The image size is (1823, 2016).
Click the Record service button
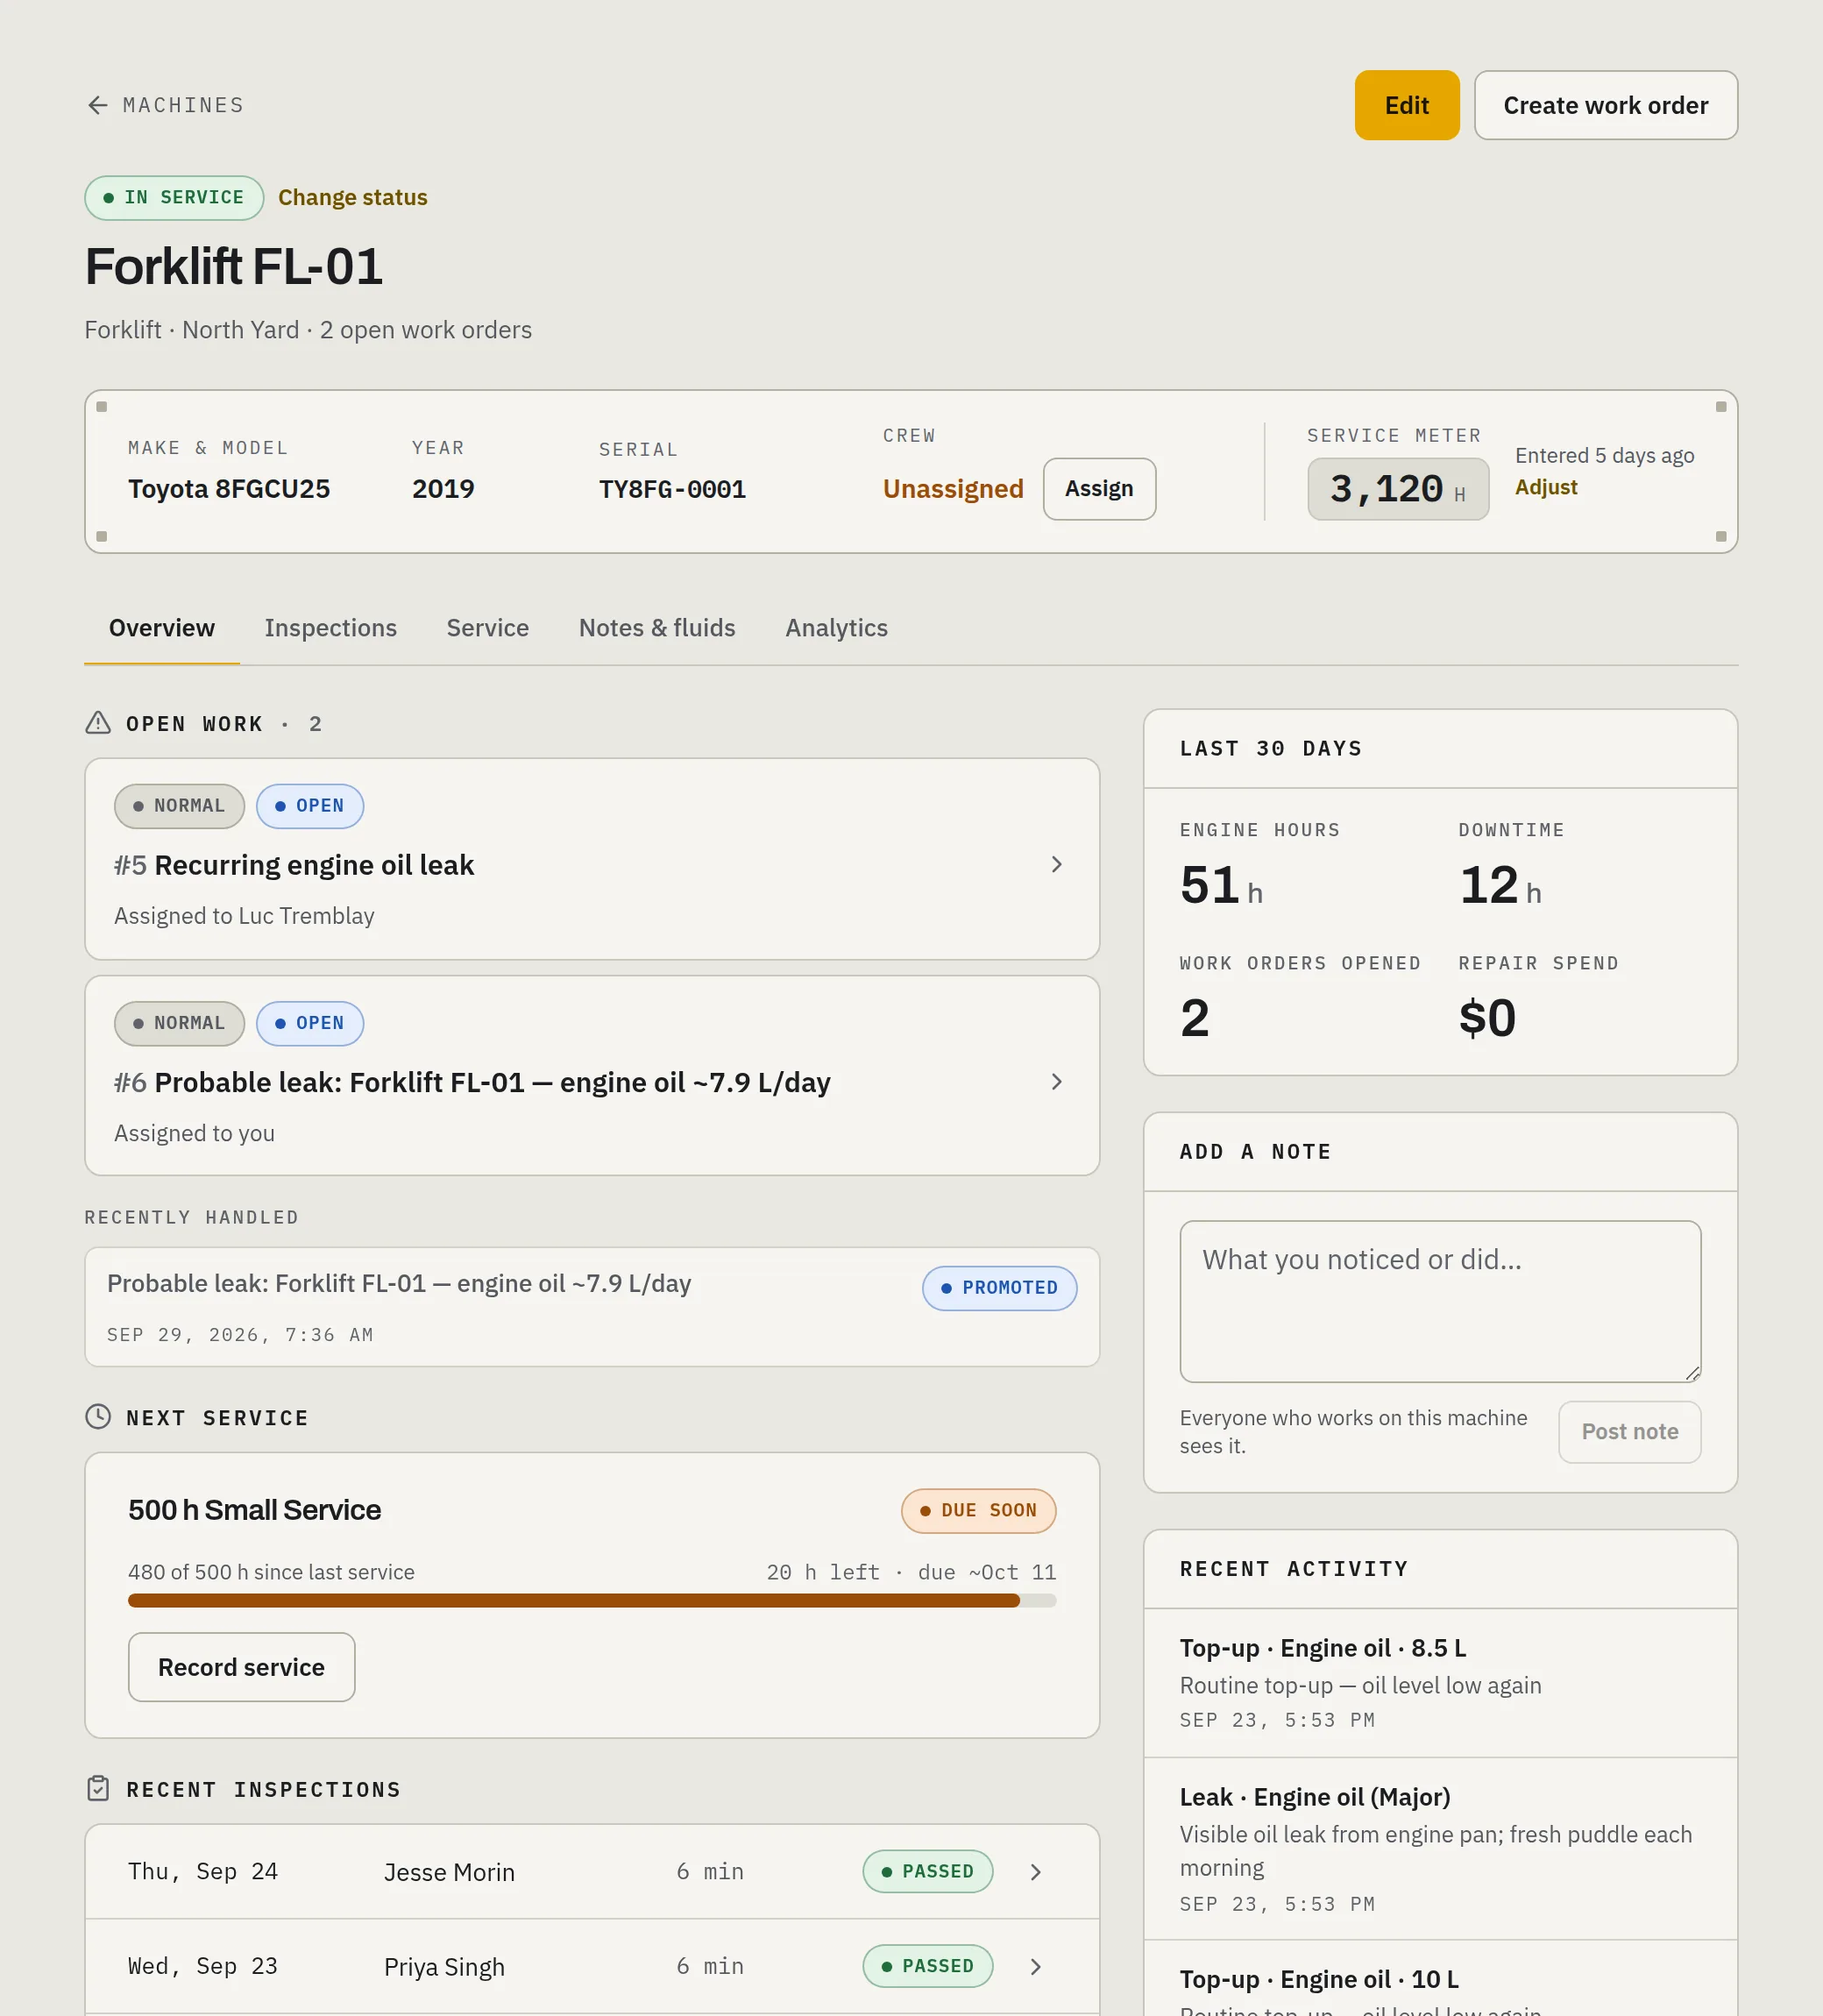click(241, 1667)
